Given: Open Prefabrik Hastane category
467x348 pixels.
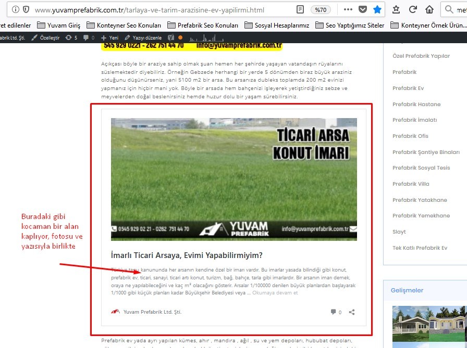Looking at the screenshot, I should click(x=416, y=104).
